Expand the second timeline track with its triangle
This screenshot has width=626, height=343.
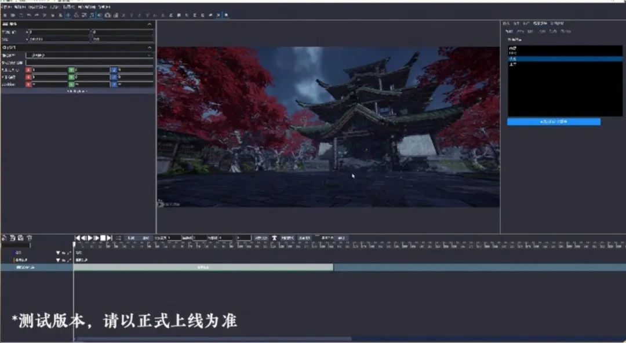(x=58, y=260)
